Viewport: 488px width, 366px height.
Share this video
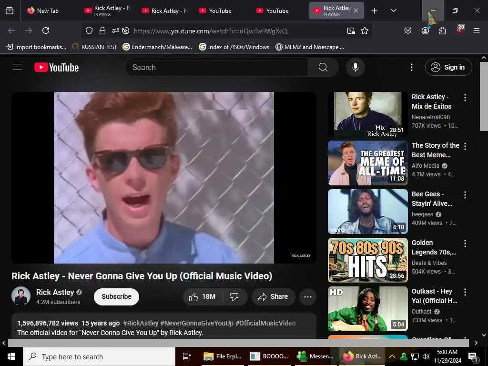coord(273,296)
